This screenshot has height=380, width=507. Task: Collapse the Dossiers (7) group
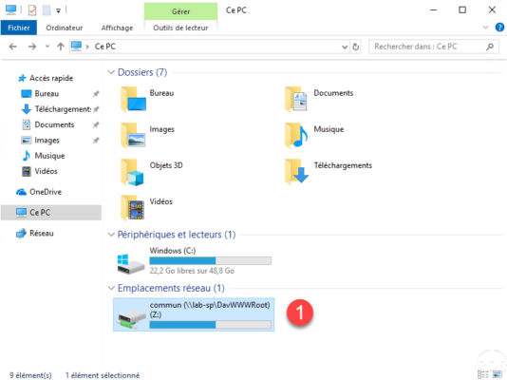click(x=111, y=72)
